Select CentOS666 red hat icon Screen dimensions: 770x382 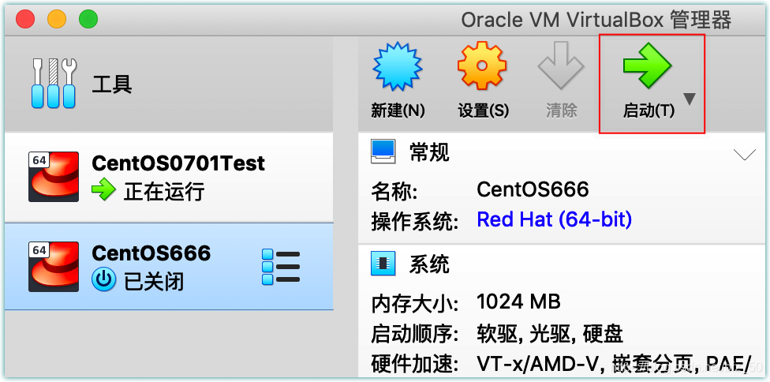[54, 267]
